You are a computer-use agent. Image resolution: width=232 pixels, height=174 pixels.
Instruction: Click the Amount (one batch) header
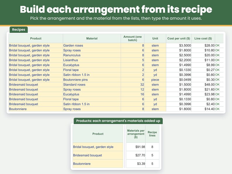(133, 39)
